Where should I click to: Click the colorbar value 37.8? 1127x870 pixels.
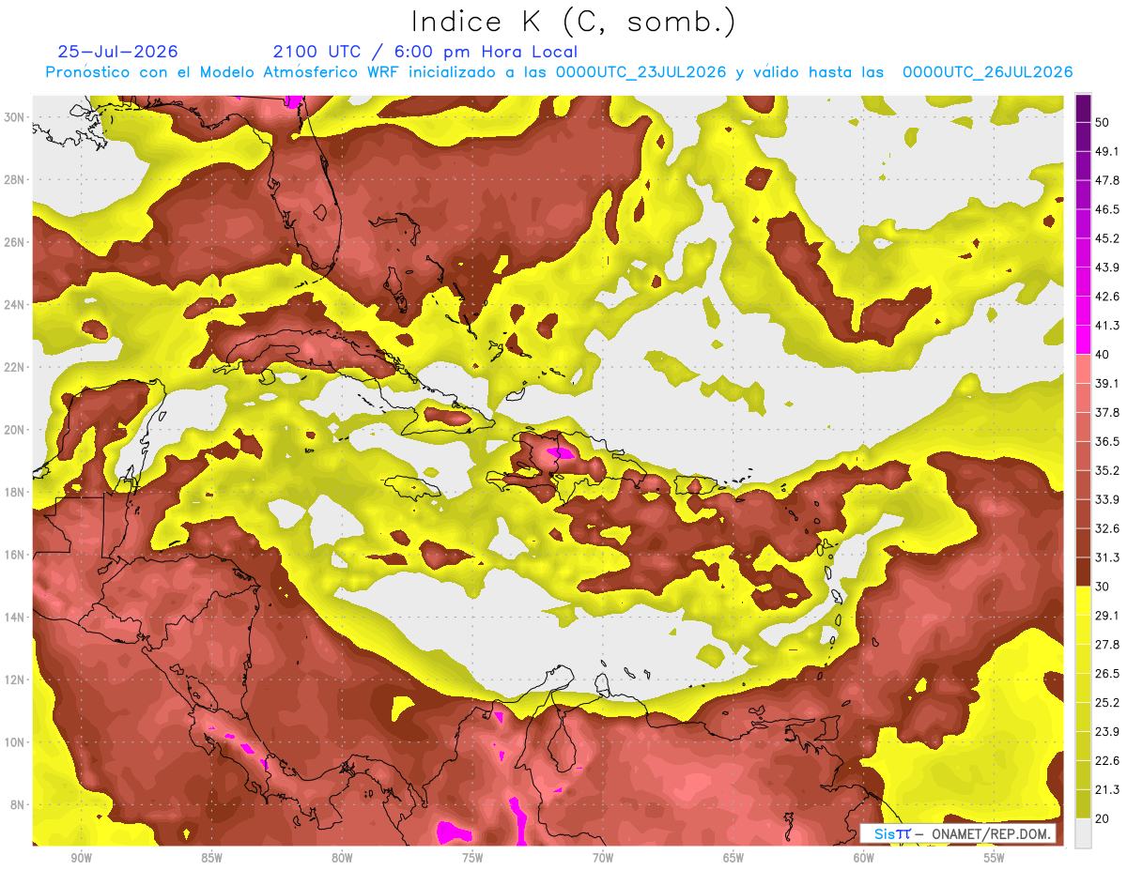1107,412
